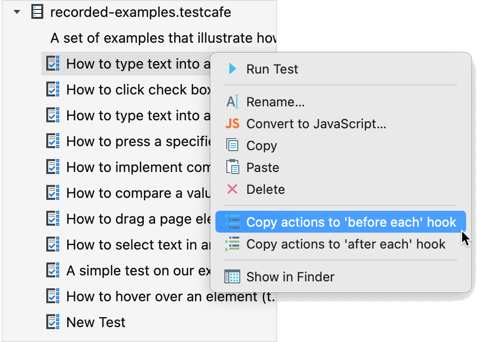Select the 'New Test' tree item

click(x=95, y=322)
